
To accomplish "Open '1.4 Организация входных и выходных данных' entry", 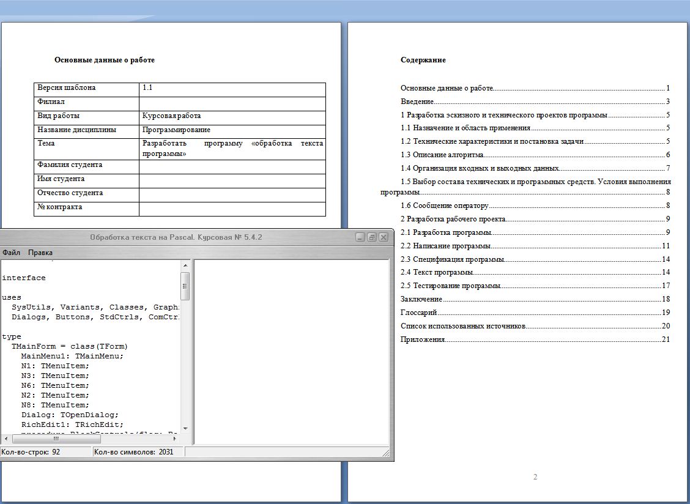I will click(535, 168).
